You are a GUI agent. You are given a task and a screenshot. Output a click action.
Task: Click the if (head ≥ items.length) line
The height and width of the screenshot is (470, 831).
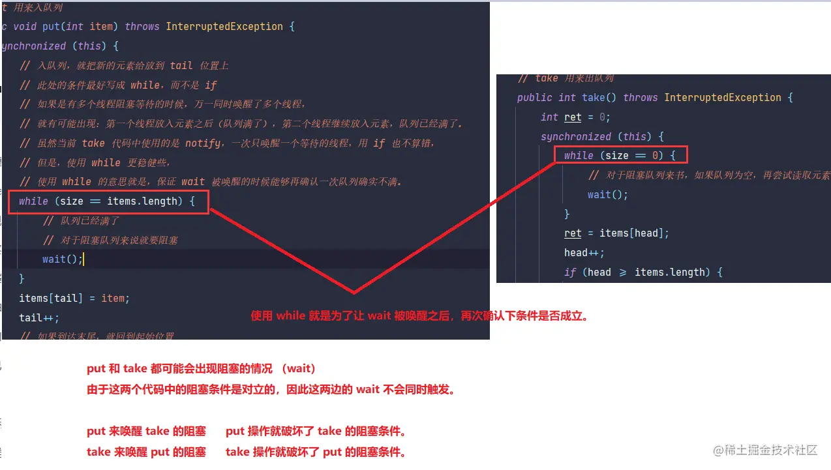[x=643, y=272]
